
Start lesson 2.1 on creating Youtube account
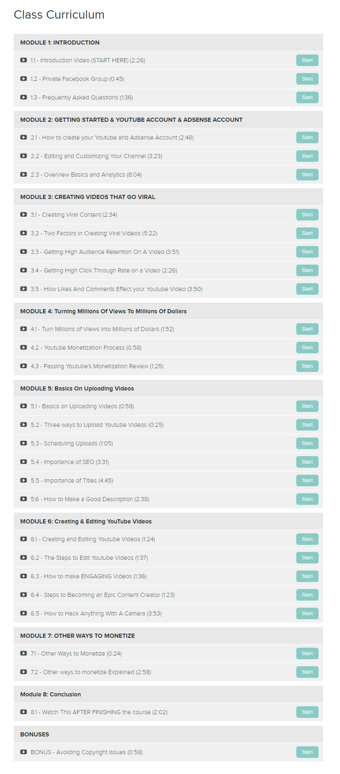[307, 137]
